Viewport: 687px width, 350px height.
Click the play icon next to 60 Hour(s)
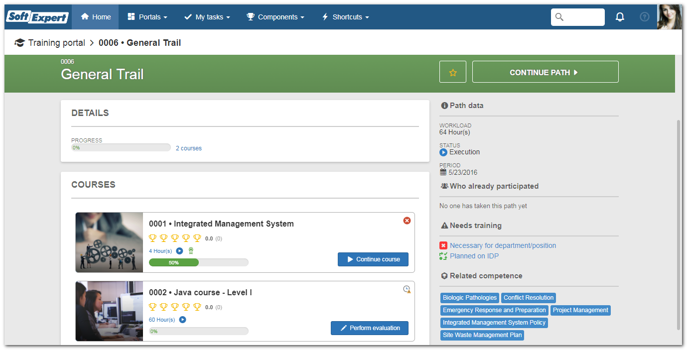[182, 320]
